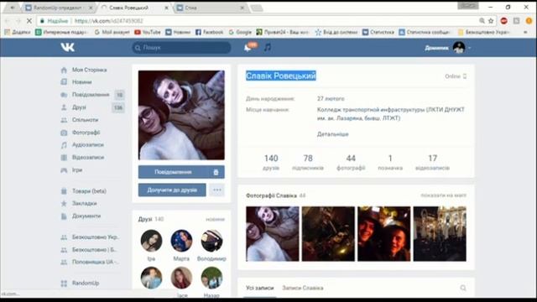Image resolution: width=537 pixels, height=302 pixels.
Task: Click the profile main photo
Action: pos(181,115)
